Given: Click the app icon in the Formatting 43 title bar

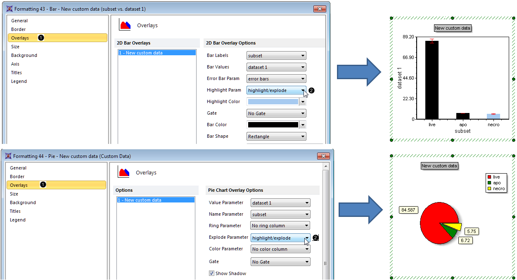Looking at the screenshot, I should tap(9, 9).
